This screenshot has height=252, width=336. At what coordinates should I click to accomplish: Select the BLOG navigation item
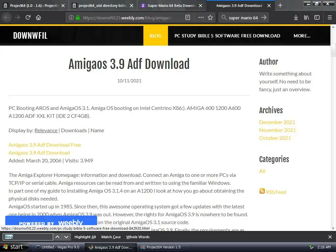click(156, 36)
